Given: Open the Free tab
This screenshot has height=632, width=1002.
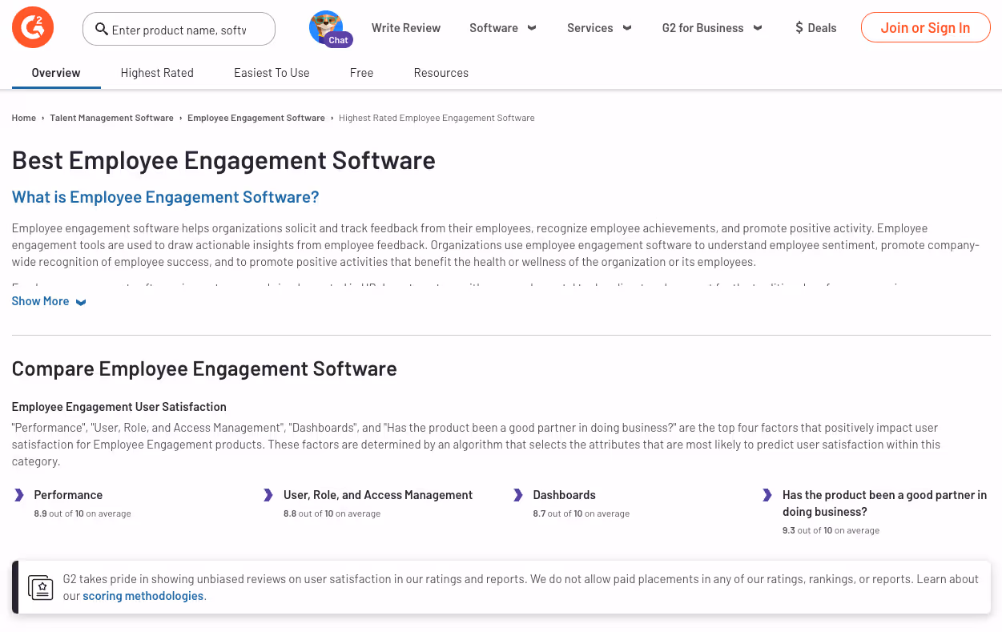Looking at the screenshot, I should click(361, 73).
